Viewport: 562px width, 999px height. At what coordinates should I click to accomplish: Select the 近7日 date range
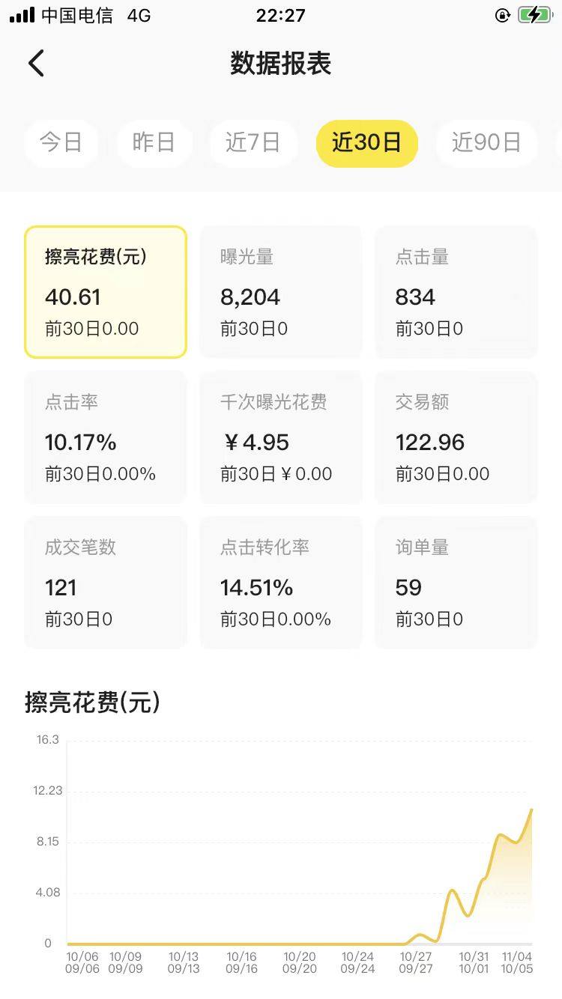coord(253,142)
